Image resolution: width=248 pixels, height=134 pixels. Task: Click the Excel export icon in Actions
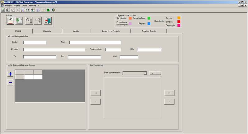pyautogui.click(x=19, y=21)
